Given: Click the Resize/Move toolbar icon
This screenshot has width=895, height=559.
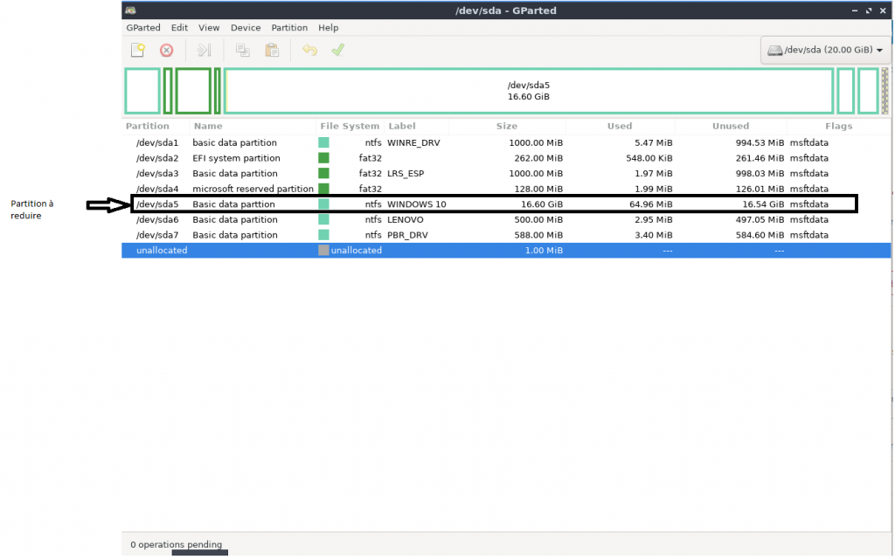Looking at the screenshot, I should click(x=204, y=50).
